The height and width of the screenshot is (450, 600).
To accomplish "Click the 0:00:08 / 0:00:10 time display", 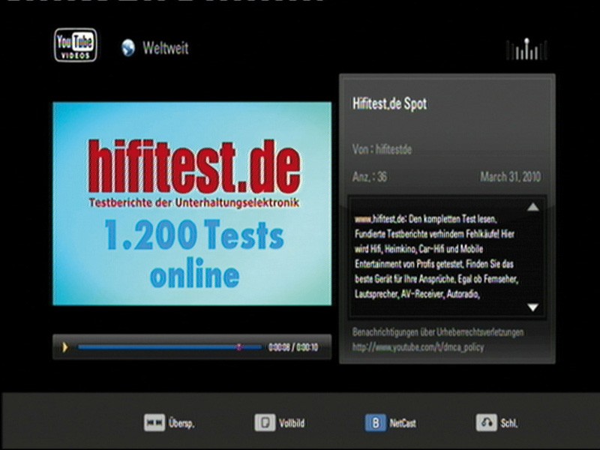I will tap(293, 347).
